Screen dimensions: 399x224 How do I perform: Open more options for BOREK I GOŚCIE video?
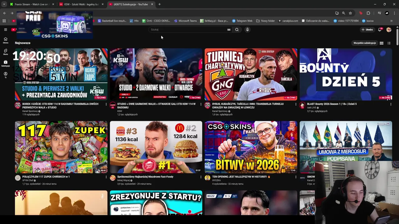pyautogui.click(x=106, y=104)
